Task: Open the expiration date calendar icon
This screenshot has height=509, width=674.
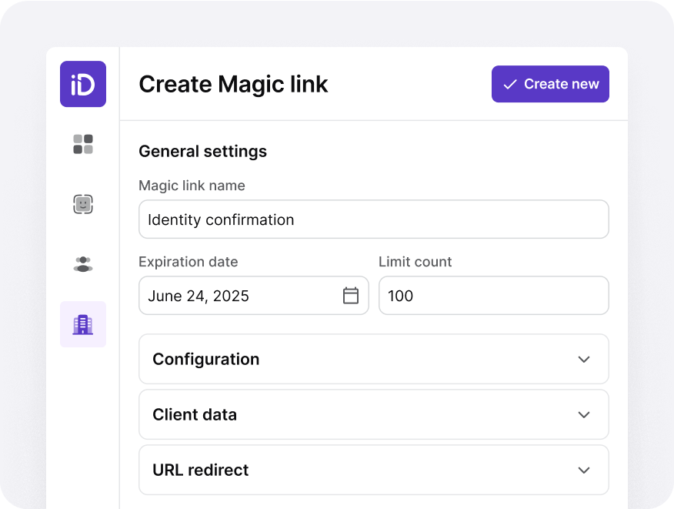Action: pos(350,295)
